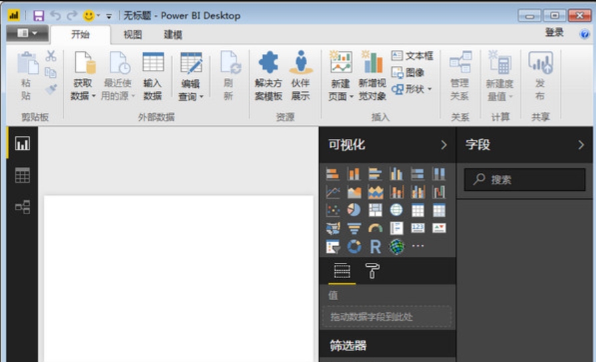Select the card visual showing 123
This screenshot has width=596, height=362.
point(418,228)
